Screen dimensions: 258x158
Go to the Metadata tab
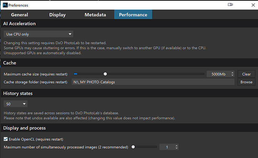(94, 15)
